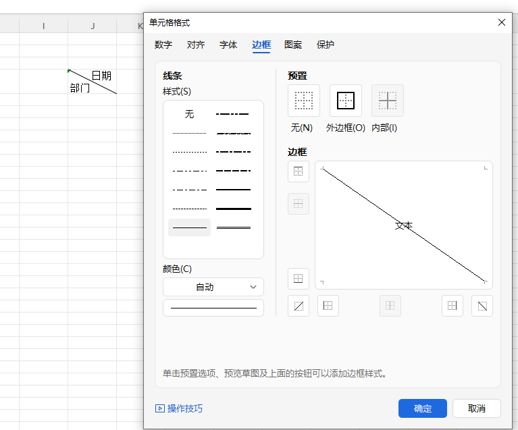Screen dimensions: 518x430
Task: Select column J header in the spreadsheet
Action: [93, 26]
